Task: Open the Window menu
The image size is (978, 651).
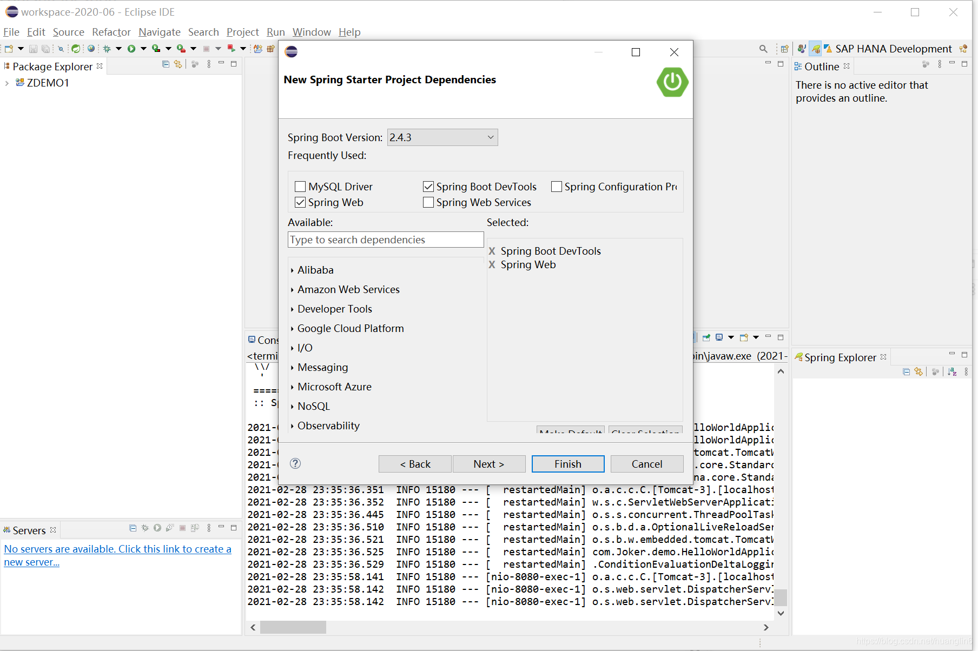Action: (312, 32)
